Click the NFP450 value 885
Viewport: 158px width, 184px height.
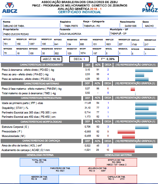(82, 44)
